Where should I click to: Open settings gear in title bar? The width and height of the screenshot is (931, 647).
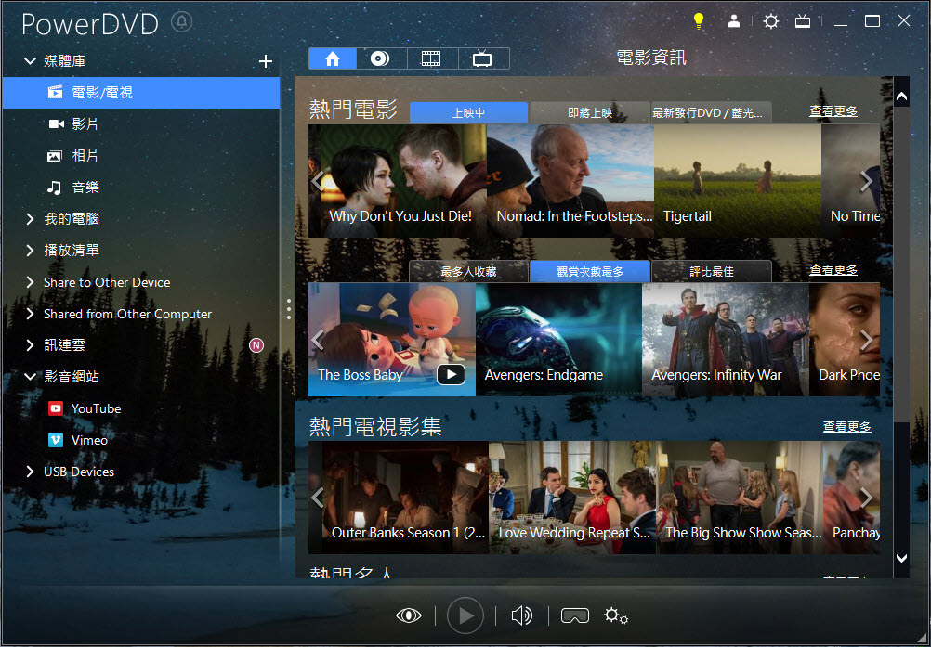[x=770, y=20]
